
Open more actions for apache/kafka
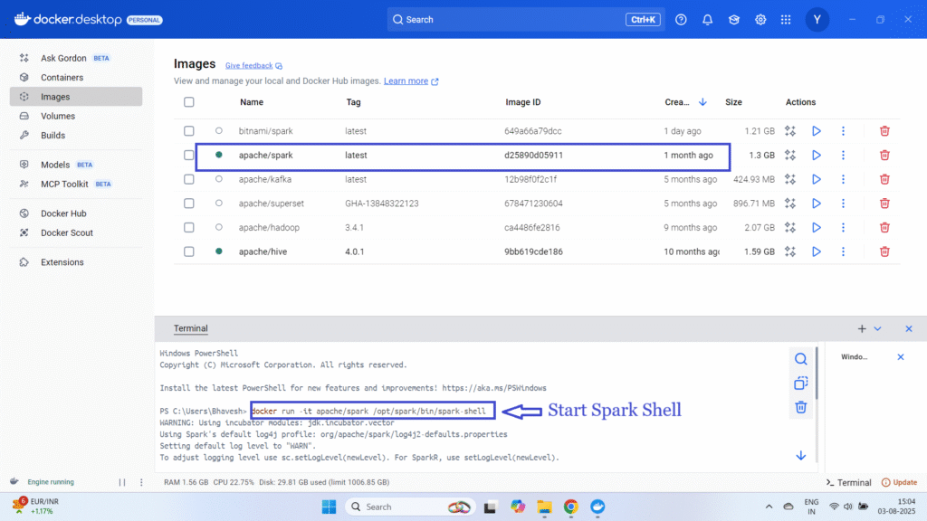843,180
